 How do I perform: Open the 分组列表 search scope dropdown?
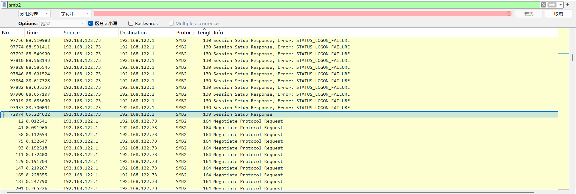pos(34,14)
